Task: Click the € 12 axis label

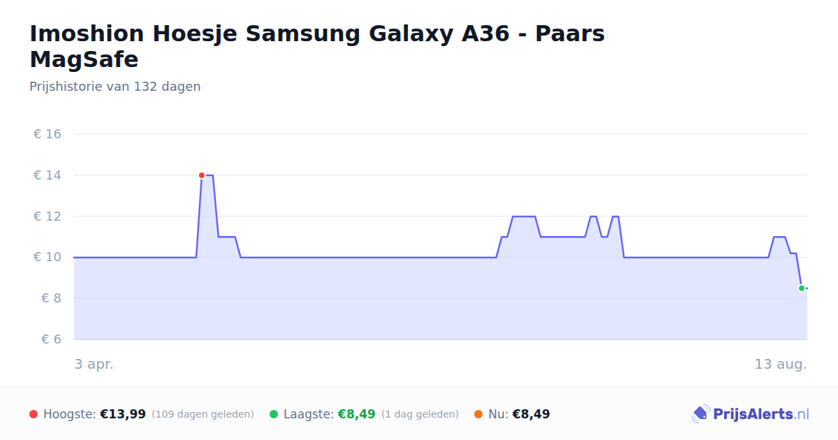Action: (47, 217)
